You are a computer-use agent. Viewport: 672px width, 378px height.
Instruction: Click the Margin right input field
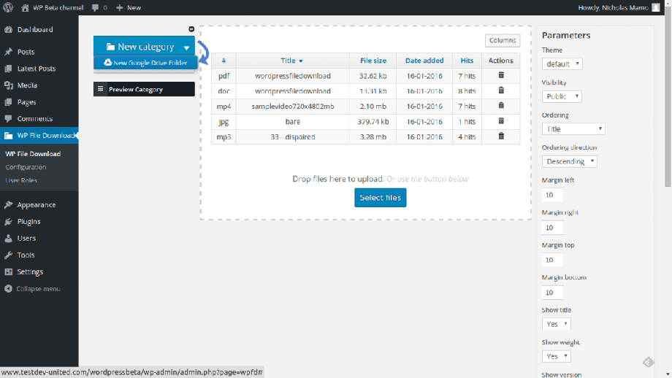pos(552,228)
